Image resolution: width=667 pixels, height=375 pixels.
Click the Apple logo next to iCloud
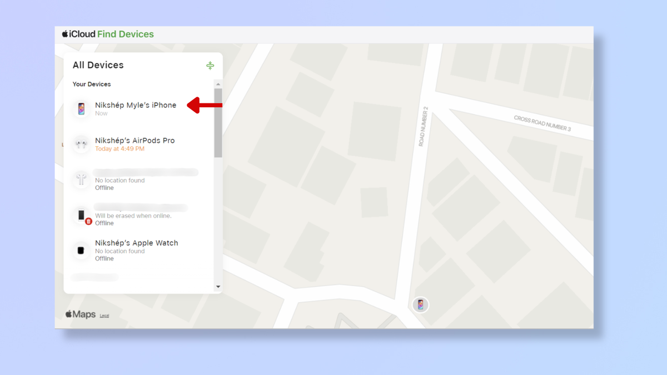(x=65, y=34)
